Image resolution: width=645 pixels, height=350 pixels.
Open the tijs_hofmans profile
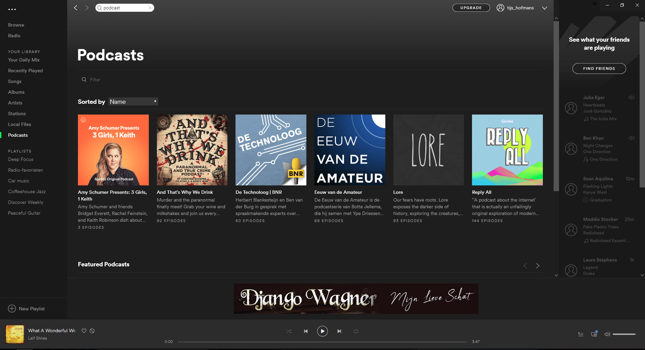(x=515, y=8)
